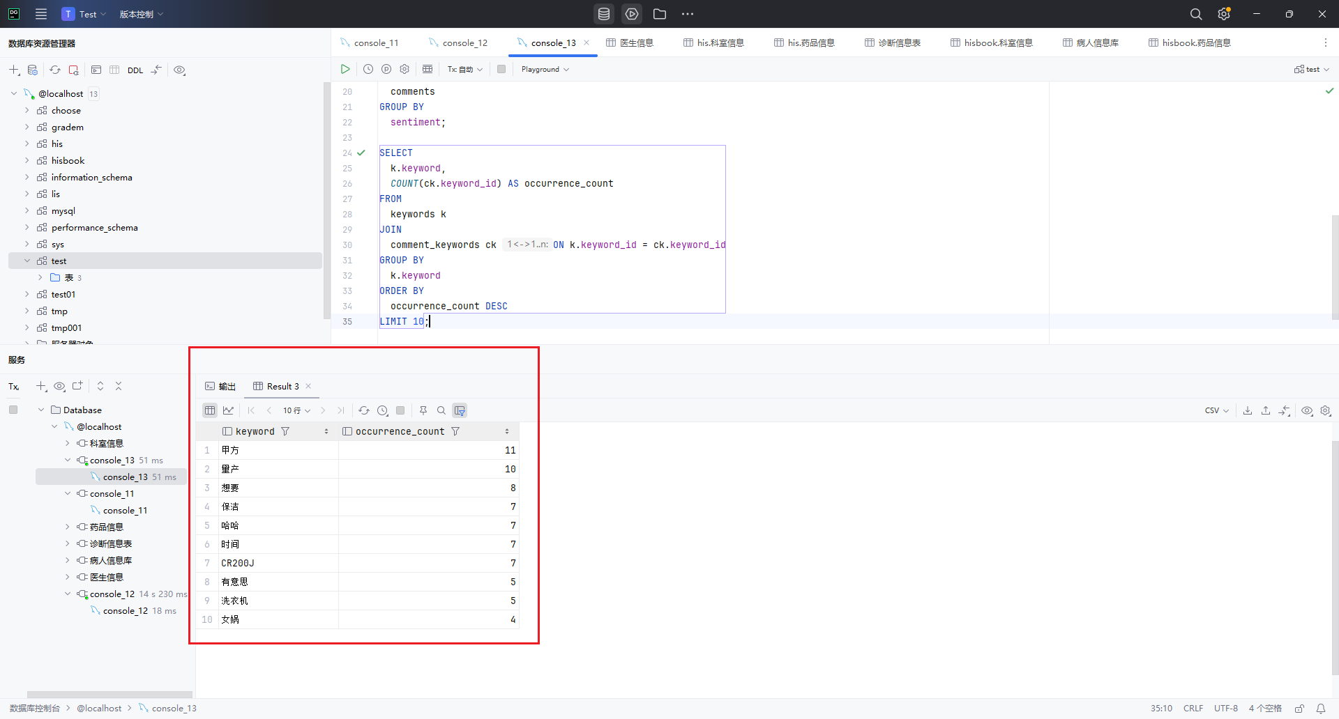The image size is (1339, 719).
Task: Open Explain Plan icon in editor toolbar
Action: (386, 69)
